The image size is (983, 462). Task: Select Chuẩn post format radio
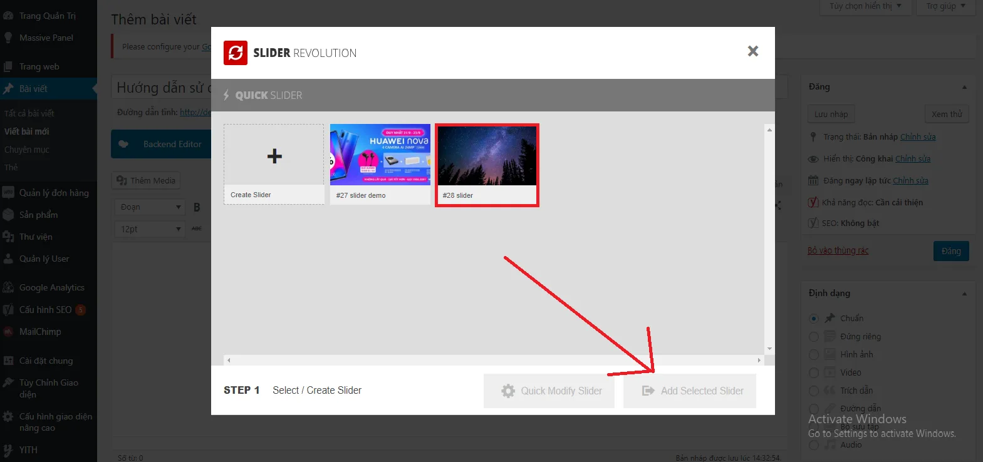(x=814, y=319)
